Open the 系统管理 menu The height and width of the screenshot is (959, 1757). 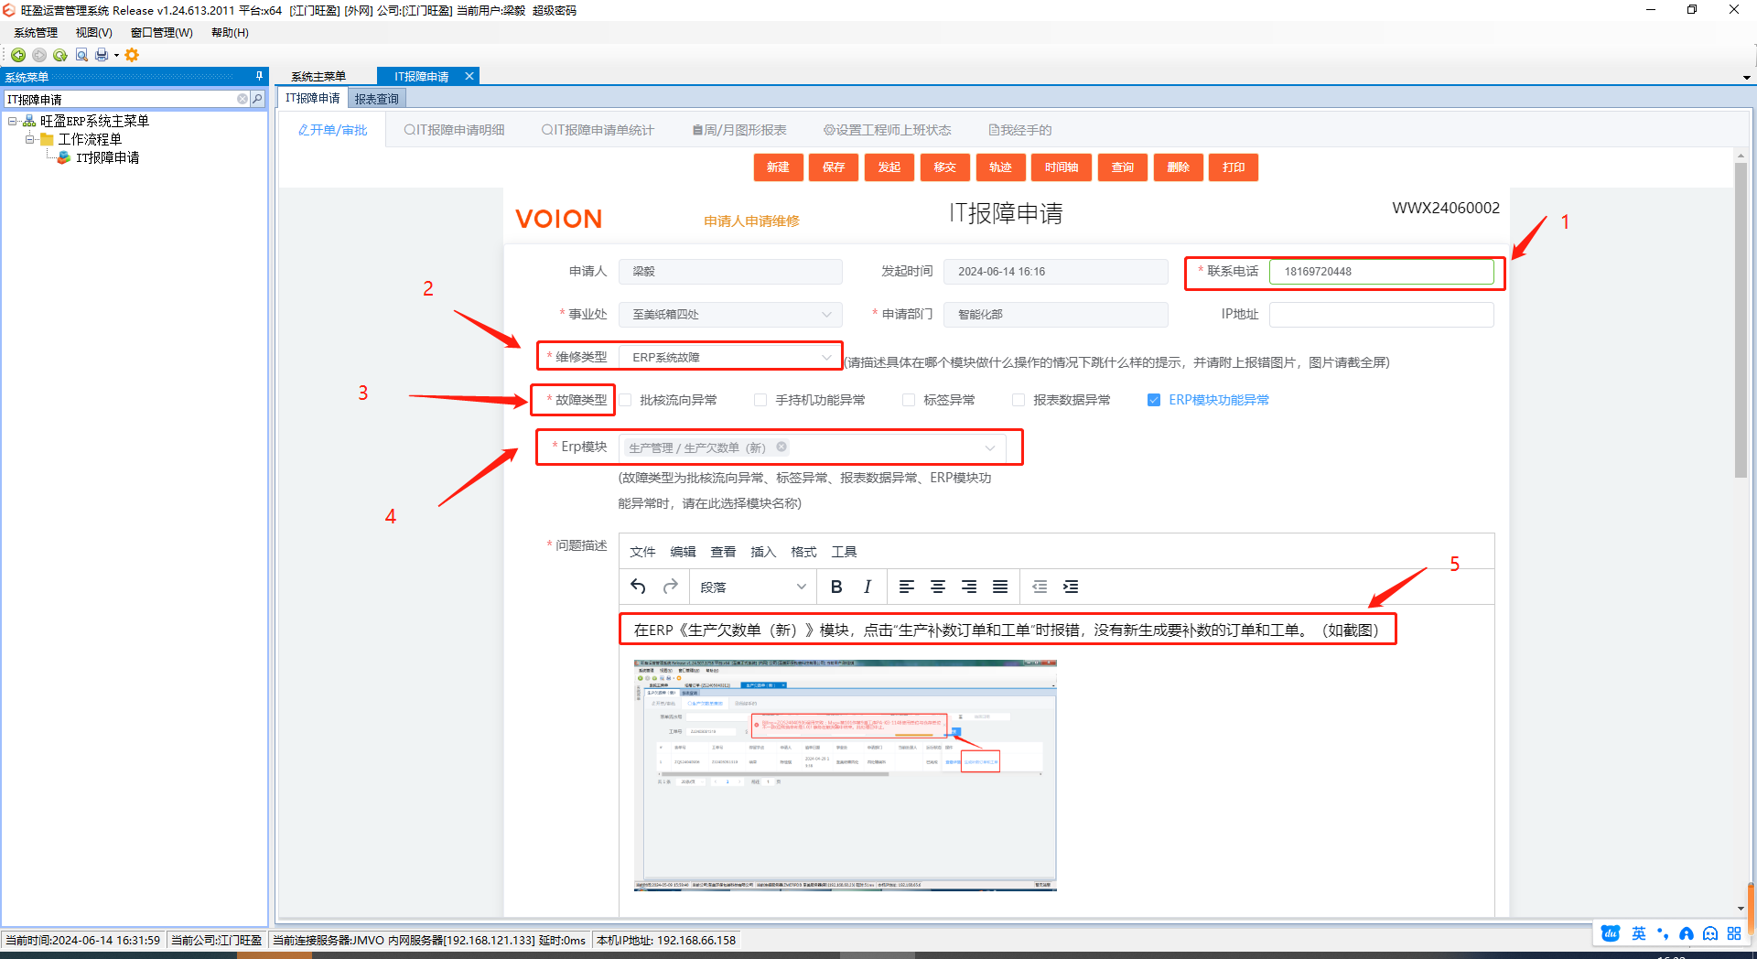(36, 32)
